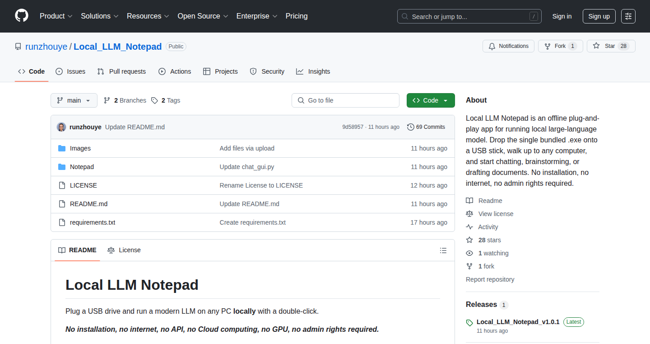Click the eye icon beside 1 watching
The width and height of the screenshot is (650, 344).
pyautogui.click(x=469, y=253)
